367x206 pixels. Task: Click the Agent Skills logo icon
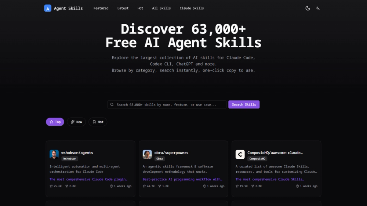48,8
